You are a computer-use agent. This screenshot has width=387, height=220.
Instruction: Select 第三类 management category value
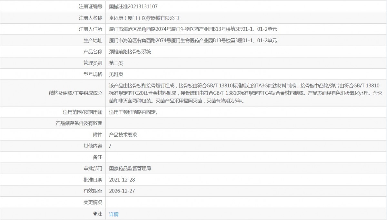click(116, 63)
